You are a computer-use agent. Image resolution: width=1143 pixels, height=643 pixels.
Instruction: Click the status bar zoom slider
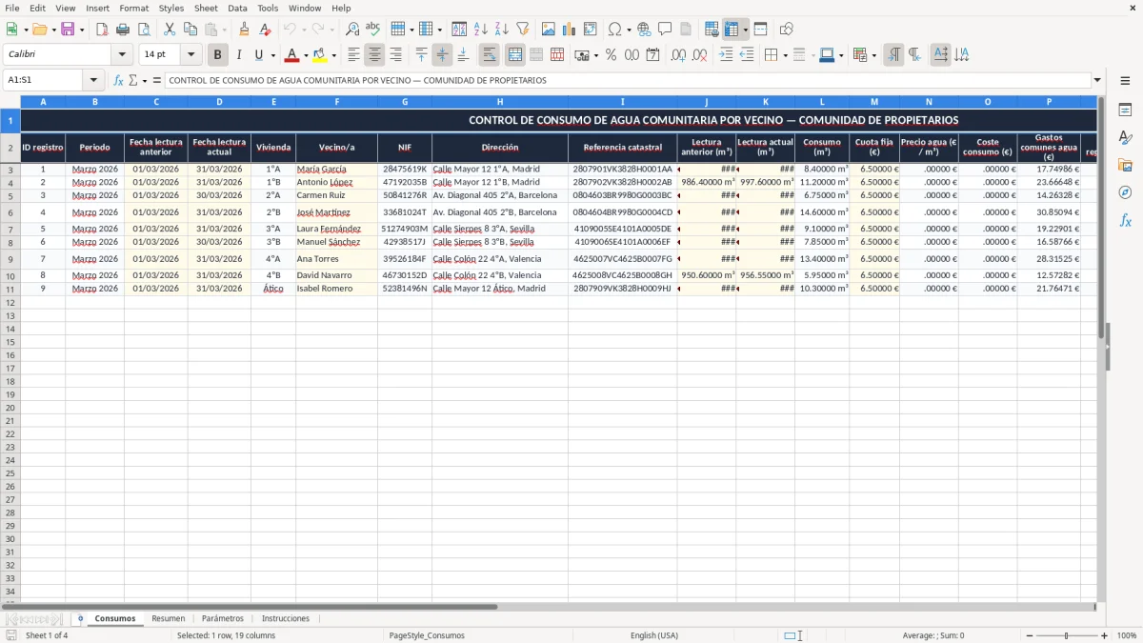tap(1067, 635)
